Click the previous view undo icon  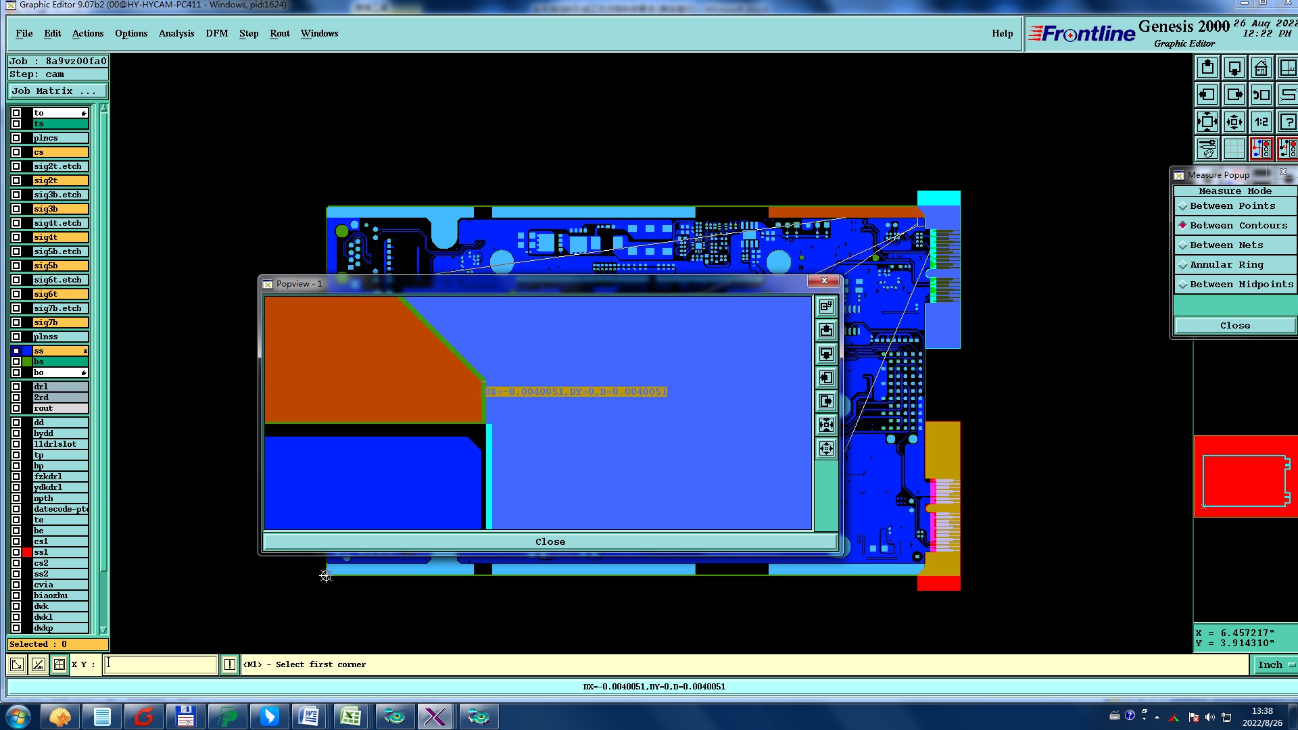pyautogui.click(x=1261, y=95)
